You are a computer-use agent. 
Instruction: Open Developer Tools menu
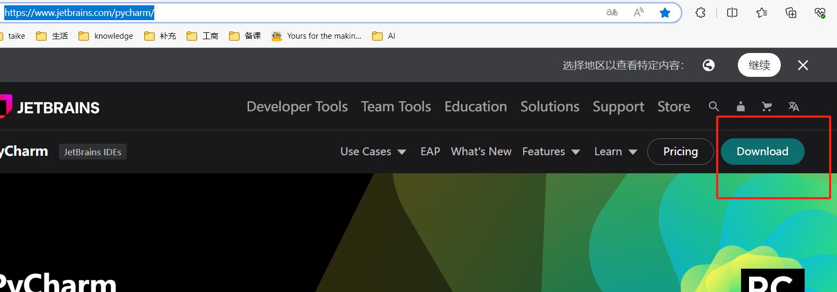tap(297, 107)
